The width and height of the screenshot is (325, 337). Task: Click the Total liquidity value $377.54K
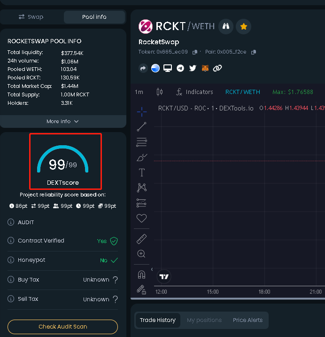tap(72, 53)
